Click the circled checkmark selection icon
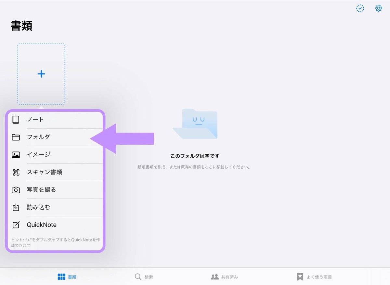This screenshot has height=285, width=390. point(360,8)
